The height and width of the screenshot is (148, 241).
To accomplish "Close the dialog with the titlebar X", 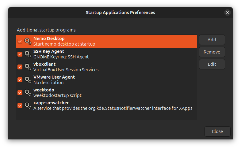I will pyautogui.click(x=227, y=13).
